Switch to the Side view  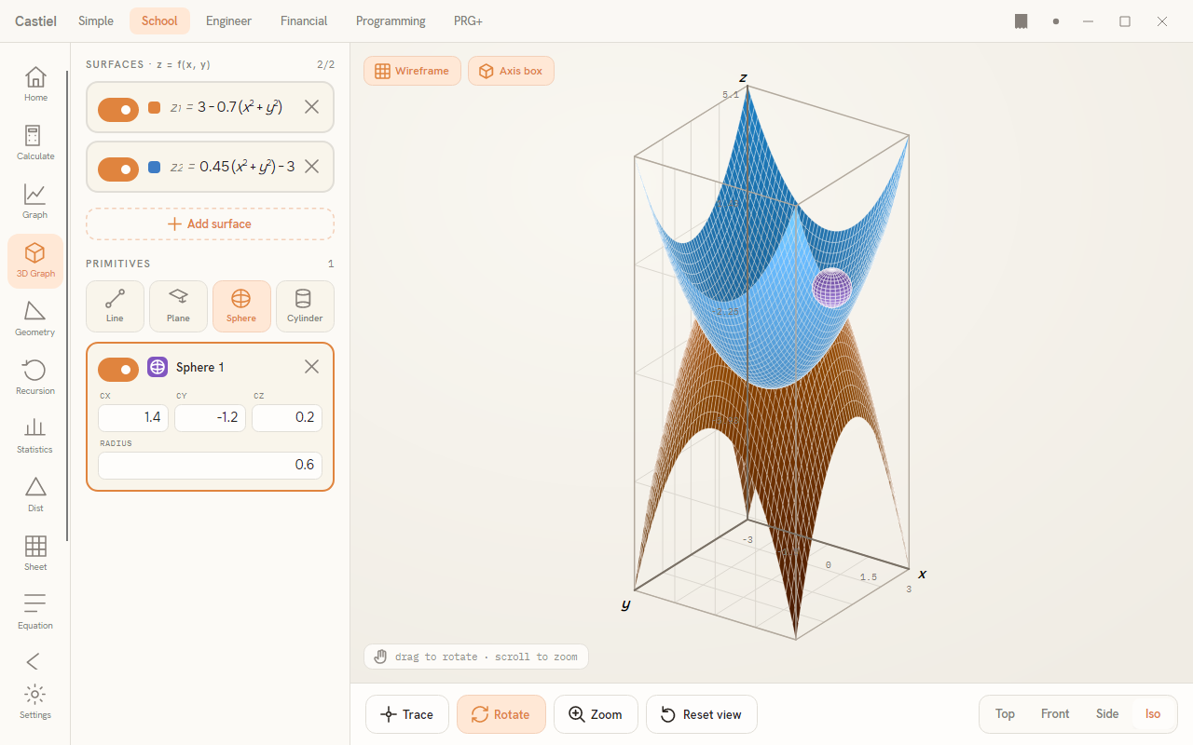coord(1107,714)
